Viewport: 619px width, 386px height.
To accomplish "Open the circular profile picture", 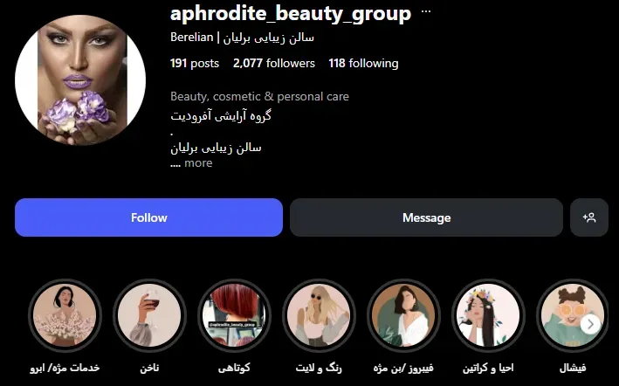I will click(80, 80).
